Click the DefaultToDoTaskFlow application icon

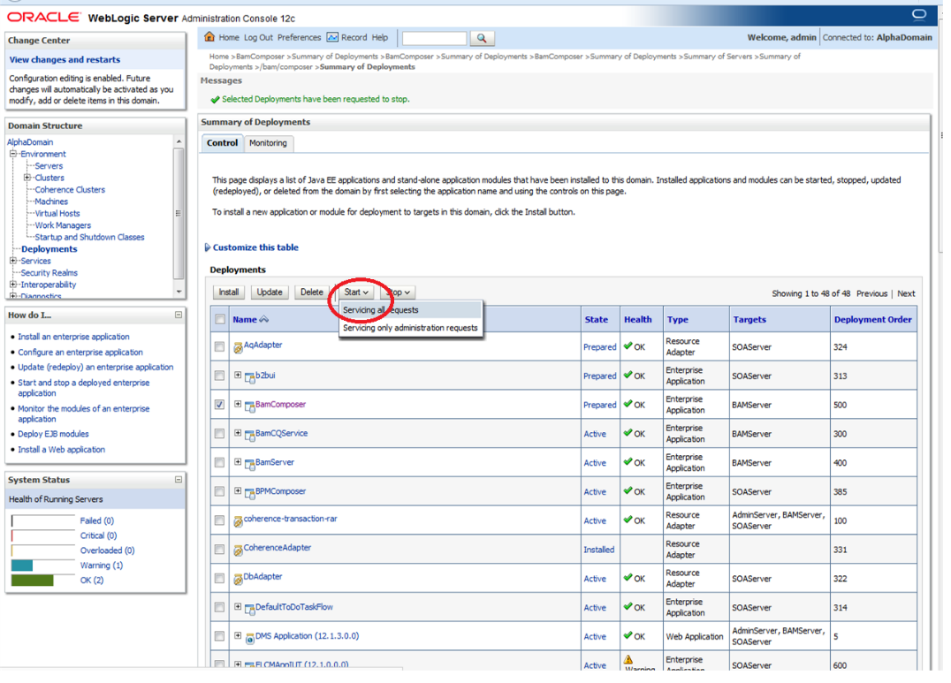249,609
